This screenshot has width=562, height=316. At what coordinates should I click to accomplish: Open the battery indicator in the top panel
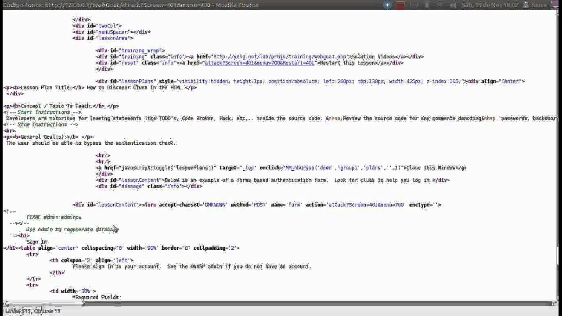427,5
